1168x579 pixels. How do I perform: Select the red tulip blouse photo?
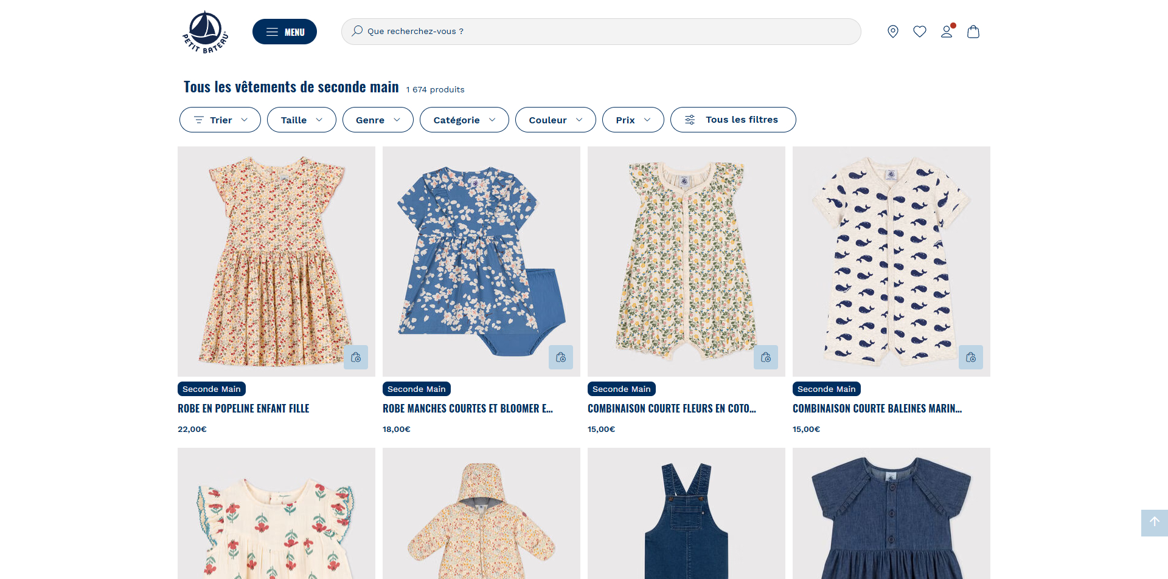click(276, 513)
